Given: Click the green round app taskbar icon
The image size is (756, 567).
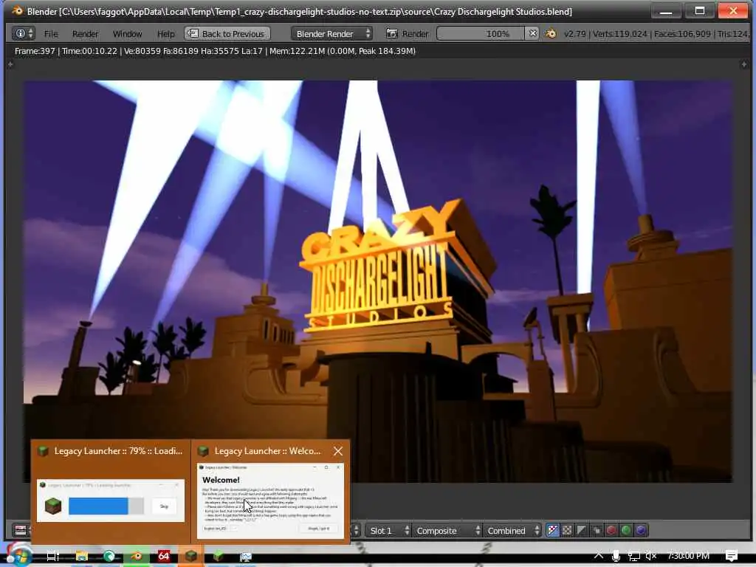Looking at the screenshot, I should click(109, 556).
